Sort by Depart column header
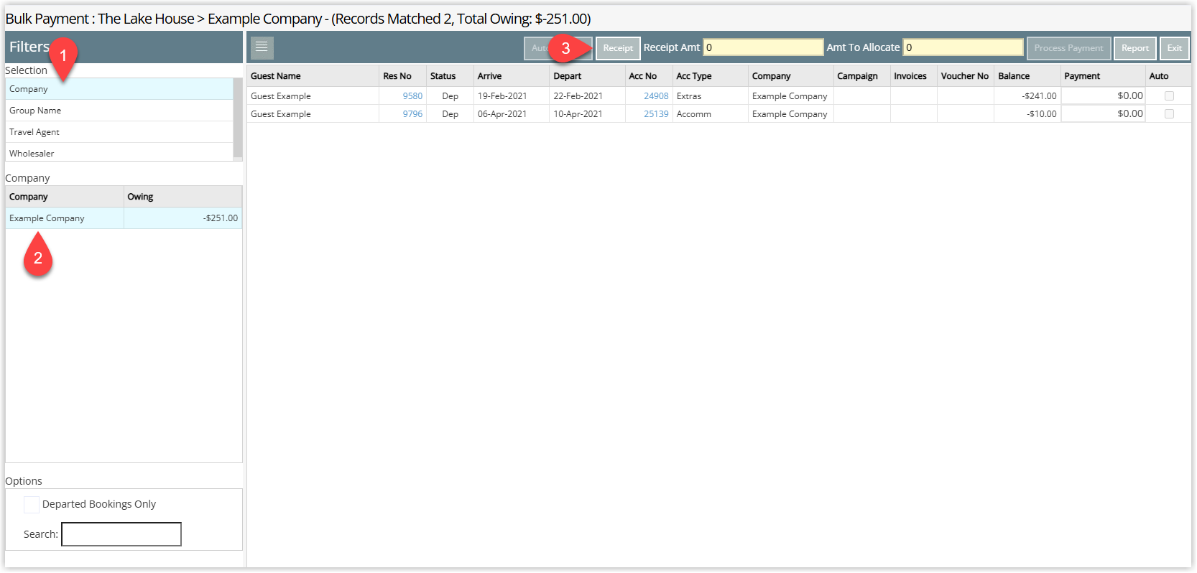The height and width of the screenshot is (573, 1197). pyautogui.click(x=587, y=76)
